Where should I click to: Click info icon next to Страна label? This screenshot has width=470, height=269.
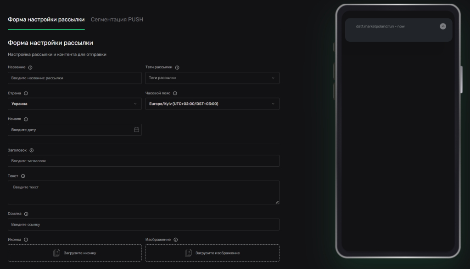(26, 93)
